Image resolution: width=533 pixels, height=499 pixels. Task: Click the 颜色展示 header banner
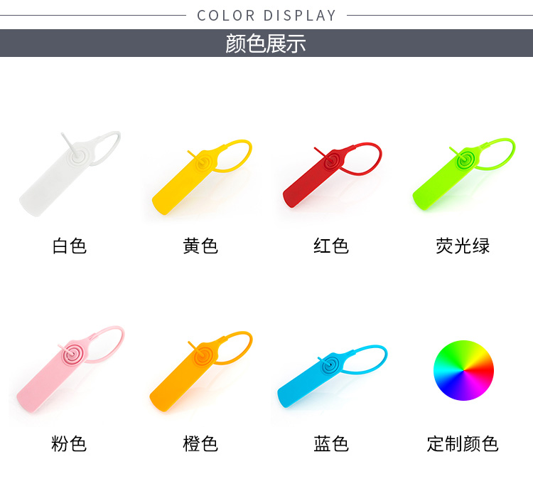click(266, 43)
